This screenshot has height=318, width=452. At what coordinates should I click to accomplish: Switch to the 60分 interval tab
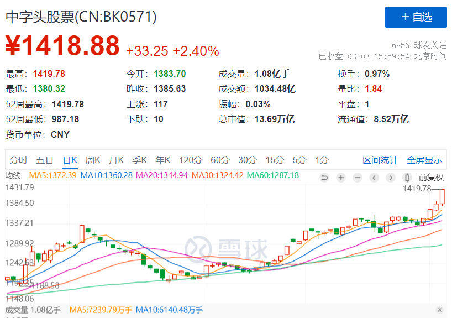(220, 160)
